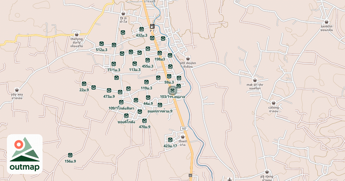
Task: Click the place name ซอนกลิ่น
Action: (x=326, y=30)
